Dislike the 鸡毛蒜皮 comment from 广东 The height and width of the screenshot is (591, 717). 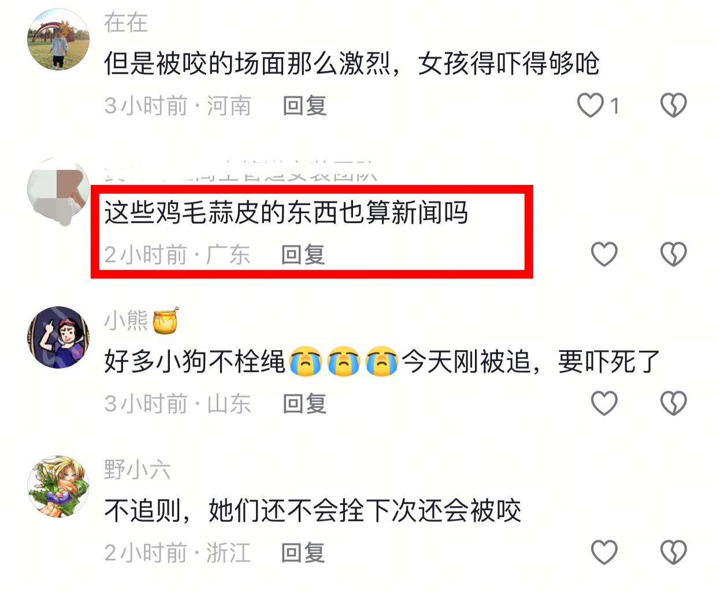(673, 254)
